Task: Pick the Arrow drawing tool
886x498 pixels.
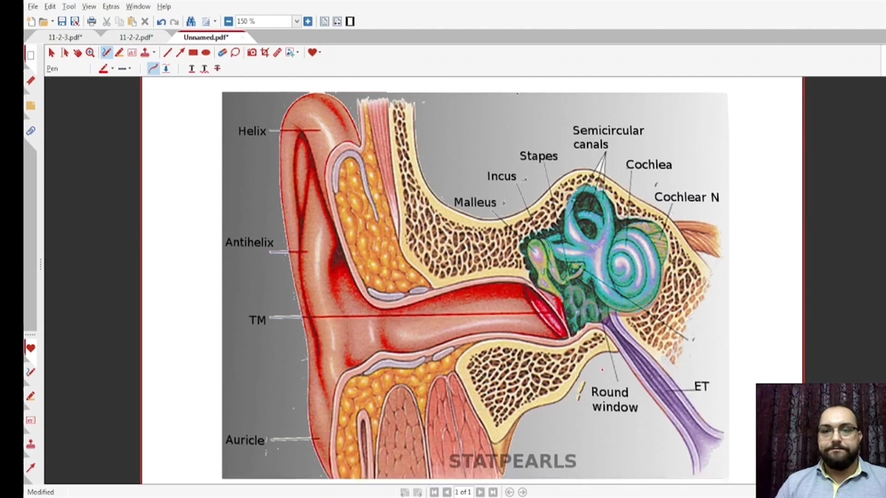Action: (x=180, y=53)
